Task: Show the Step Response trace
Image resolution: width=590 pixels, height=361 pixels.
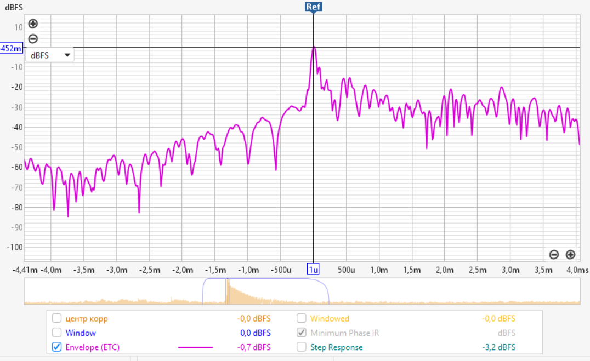Action: 302,347
